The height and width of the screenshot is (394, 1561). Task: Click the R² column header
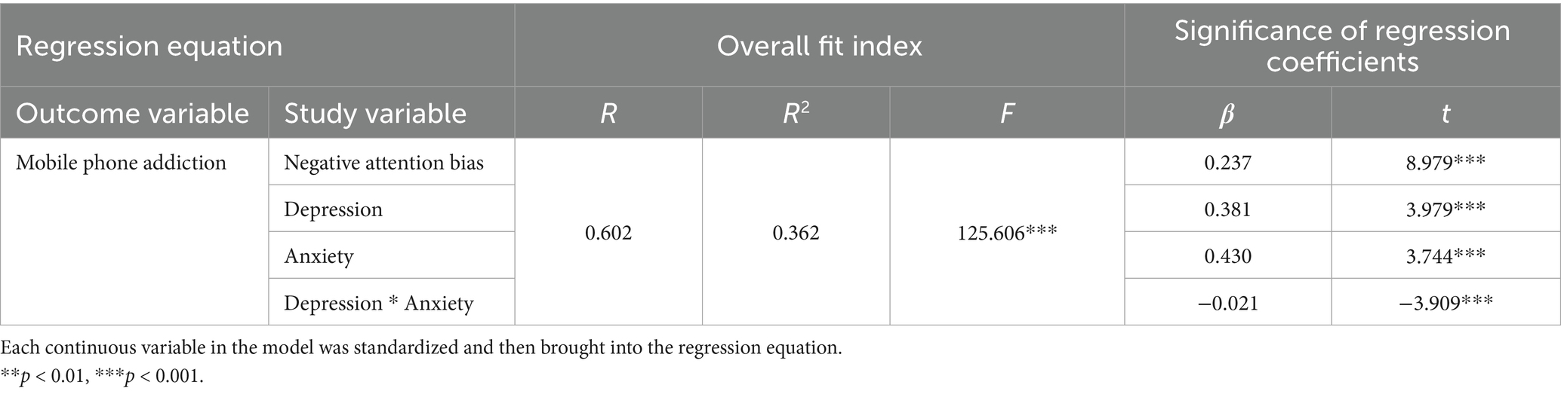click(x=796, y=112)
